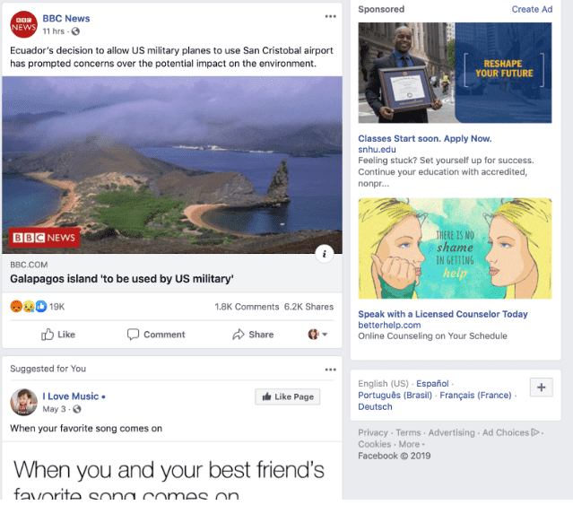Comment on the Galapagos post
This screenshot has width=573, height=505.
click(156, 335)
